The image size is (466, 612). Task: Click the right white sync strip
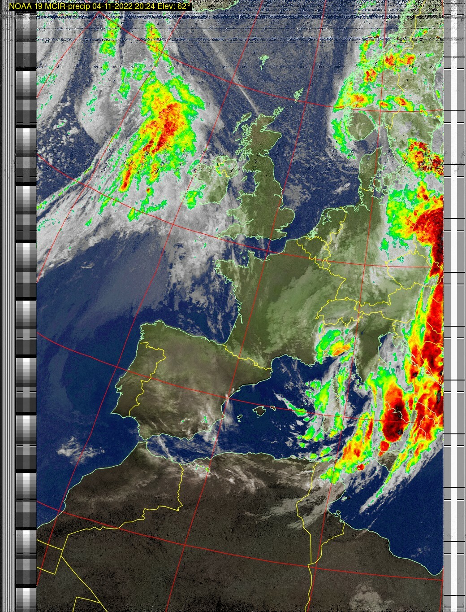click(x=454, y=314)
